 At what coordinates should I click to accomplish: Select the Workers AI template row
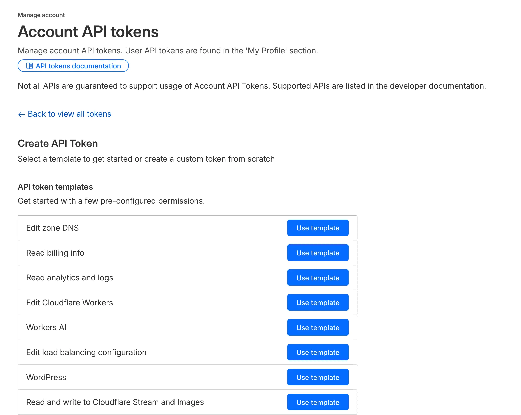pos(46,327)
